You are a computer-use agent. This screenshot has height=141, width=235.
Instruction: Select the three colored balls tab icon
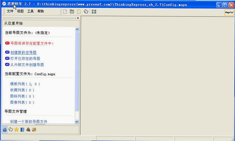pyautogui.click(x=28, y=130)
